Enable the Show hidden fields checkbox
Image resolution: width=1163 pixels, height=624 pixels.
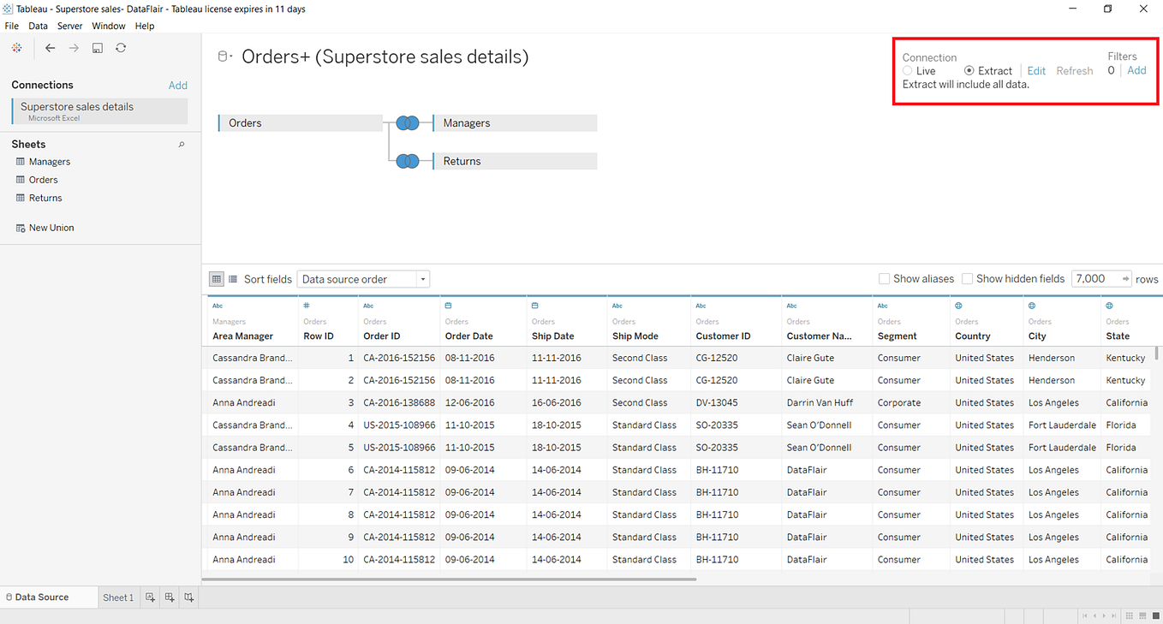click(x=967, y=279)
